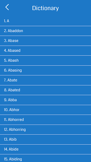
Task: Open the Abide definition
Action: (45, 149)
